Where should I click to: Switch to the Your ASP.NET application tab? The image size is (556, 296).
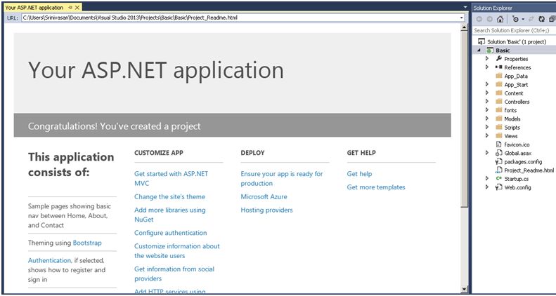(x=34, y=7)
